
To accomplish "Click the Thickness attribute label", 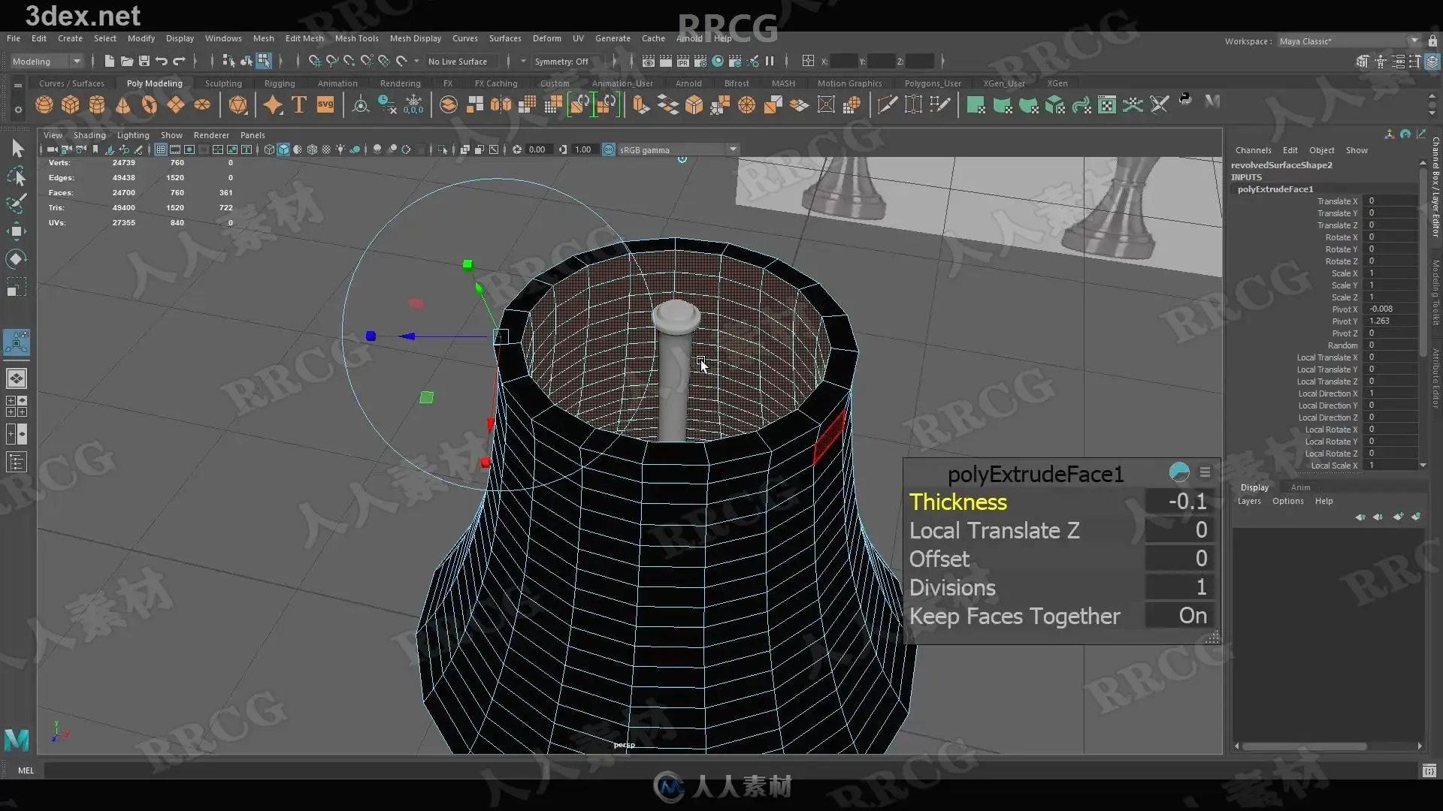I will point(957,502).
